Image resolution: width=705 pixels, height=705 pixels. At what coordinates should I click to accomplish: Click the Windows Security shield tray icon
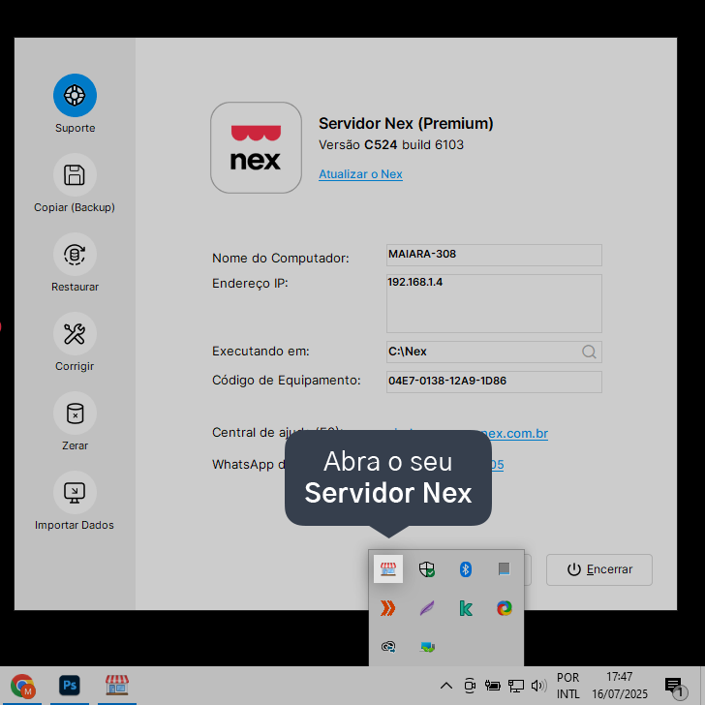tap(427, 569)
